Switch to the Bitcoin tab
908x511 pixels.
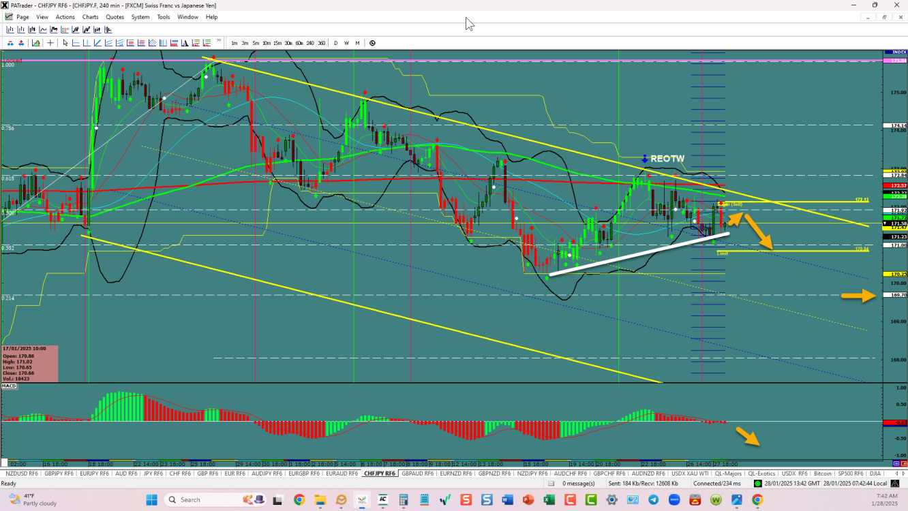[x=823, y=473]
